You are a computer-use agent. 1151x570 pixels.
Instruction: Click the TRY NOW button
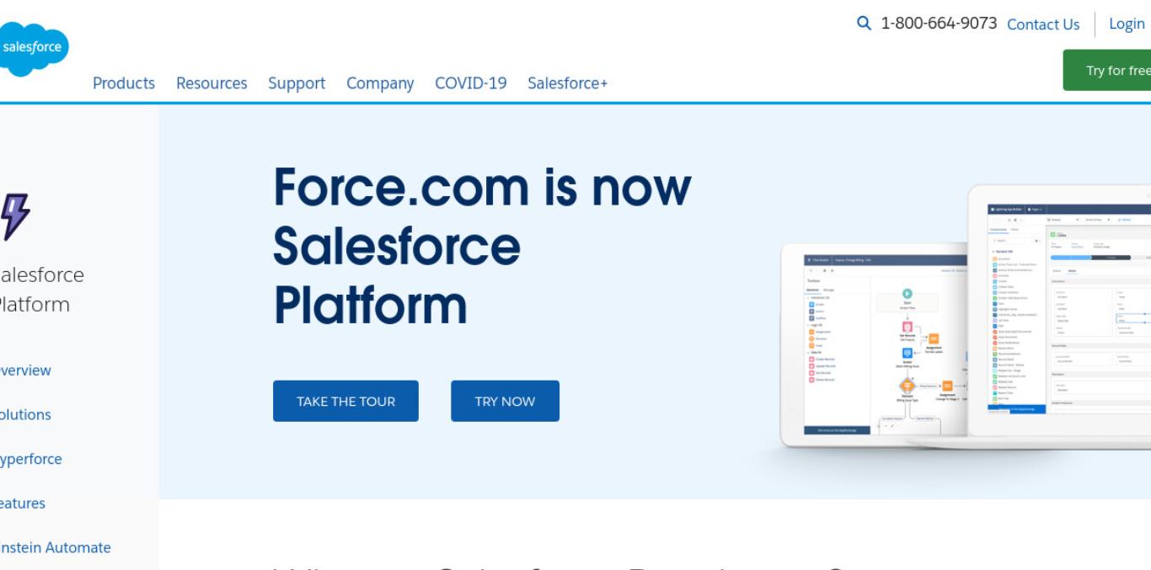(505, 401)
